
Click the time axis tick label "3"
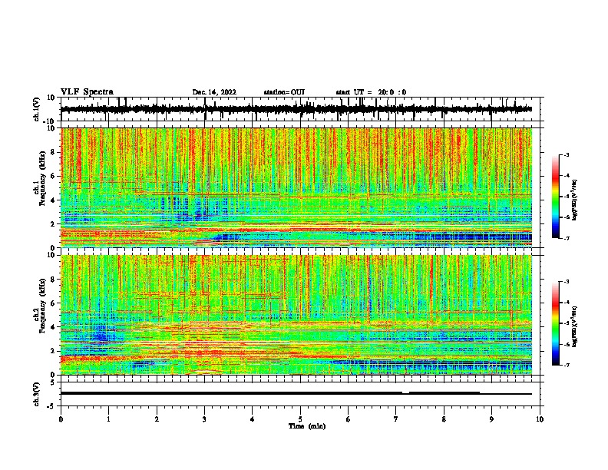[204, 419]
